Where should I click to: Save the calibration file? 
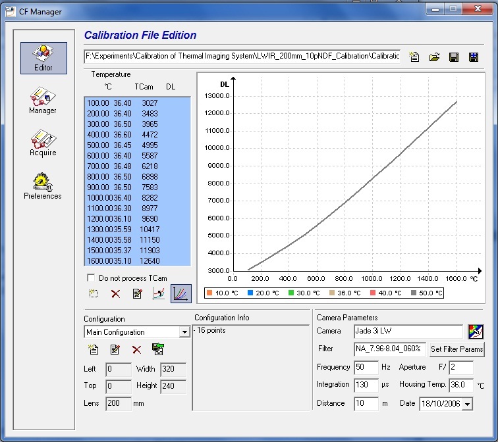[454, 57]
